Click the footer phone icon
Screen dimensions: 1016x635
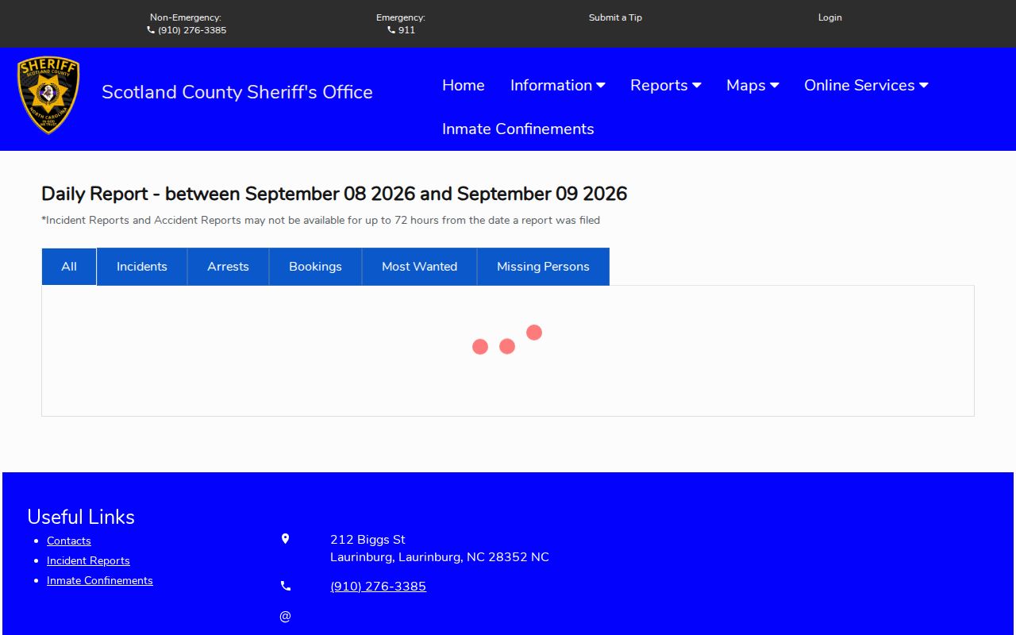coord(286,586)
